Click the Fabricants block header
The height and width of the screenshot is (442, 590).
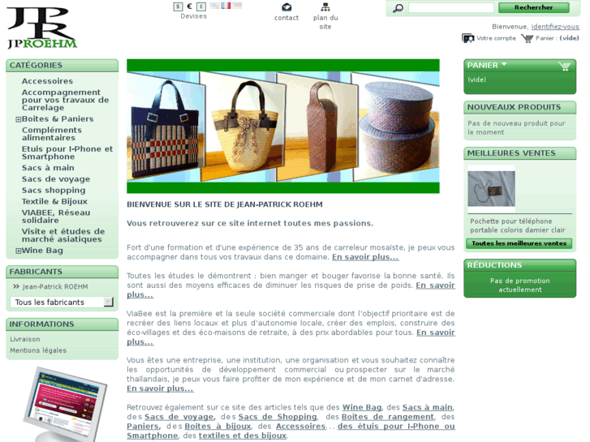tap(62, 272)
